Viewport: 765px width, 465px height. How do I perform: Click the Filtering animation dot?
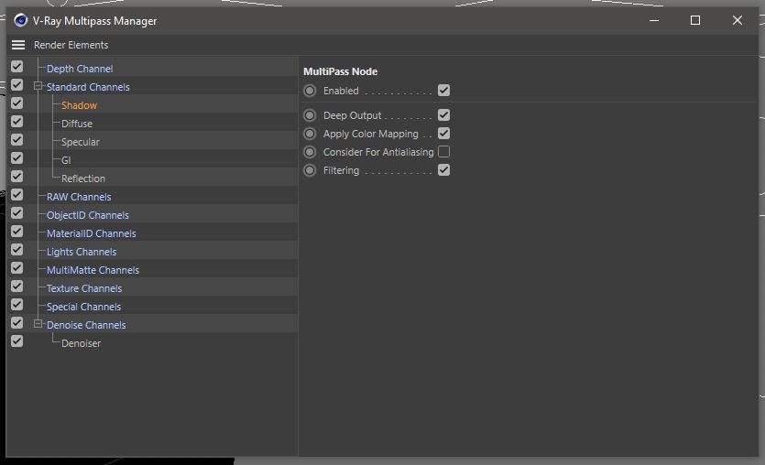click(x=310, y=170)
